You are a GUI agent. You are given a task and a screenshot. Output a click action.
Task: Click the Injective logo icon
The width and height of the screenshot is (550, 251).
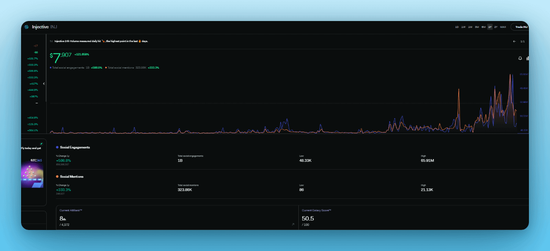point(27,27)
